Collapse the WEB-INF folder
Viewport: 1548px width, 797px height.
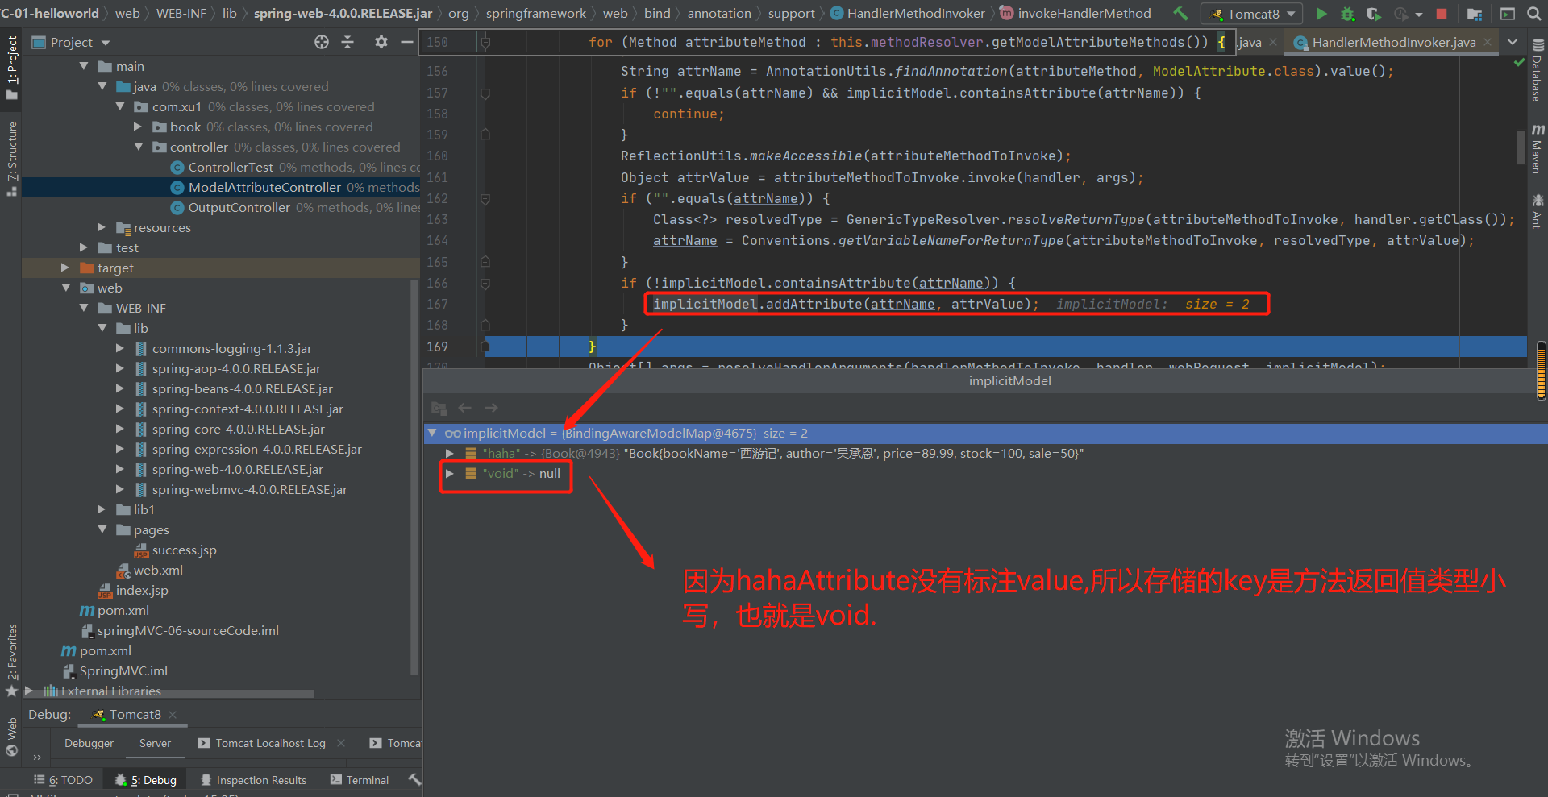pos(84,308)
